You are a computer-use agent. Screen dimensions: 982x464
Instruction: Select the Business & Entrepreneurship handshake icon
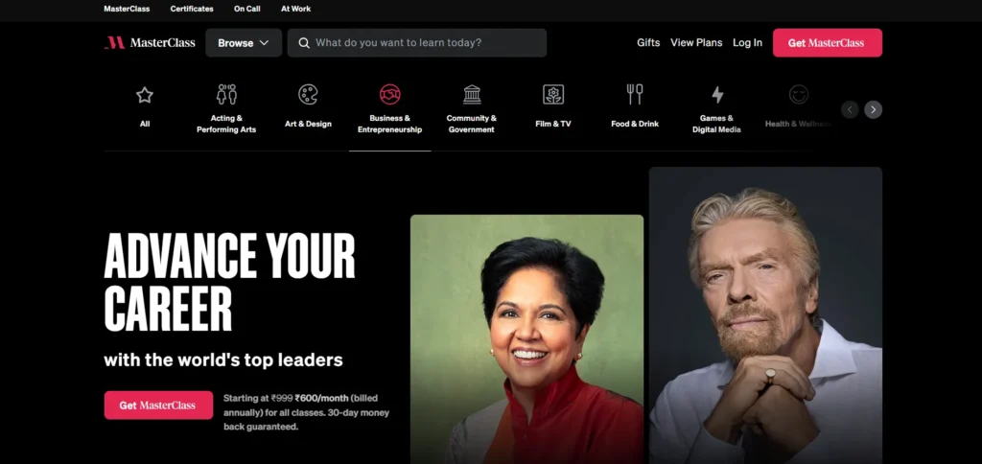click(x=390, y=95)
